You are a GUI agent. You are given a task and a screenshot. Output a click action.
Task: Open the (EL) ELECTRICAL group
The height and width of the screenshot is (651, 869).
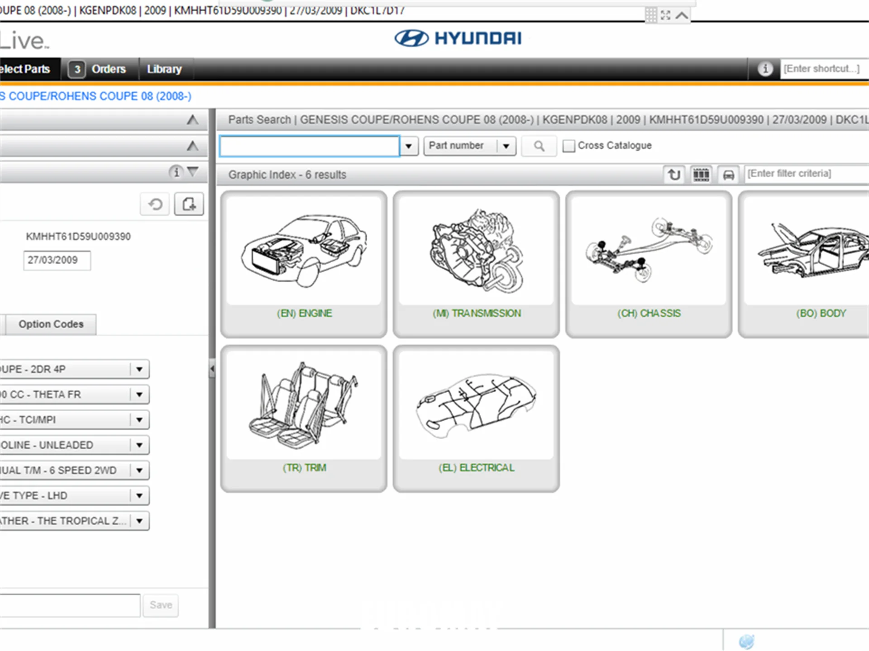[x=476, y=418]
